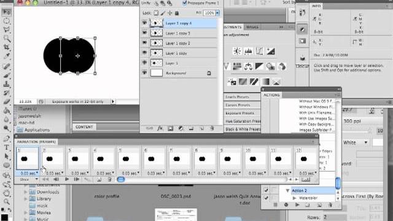393x221 pixels.
Task: Create new adjustment layer from Layers panel
Action: pos(181,128)
